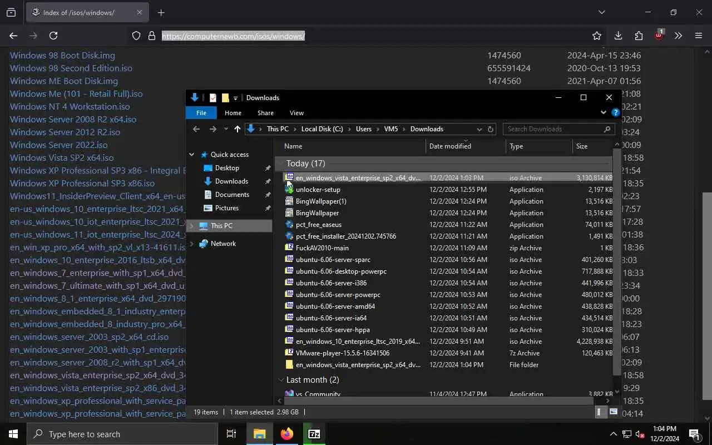Open Explorer recent locations dropdown
Screen dimensions: 712x445
coord(225,129)
